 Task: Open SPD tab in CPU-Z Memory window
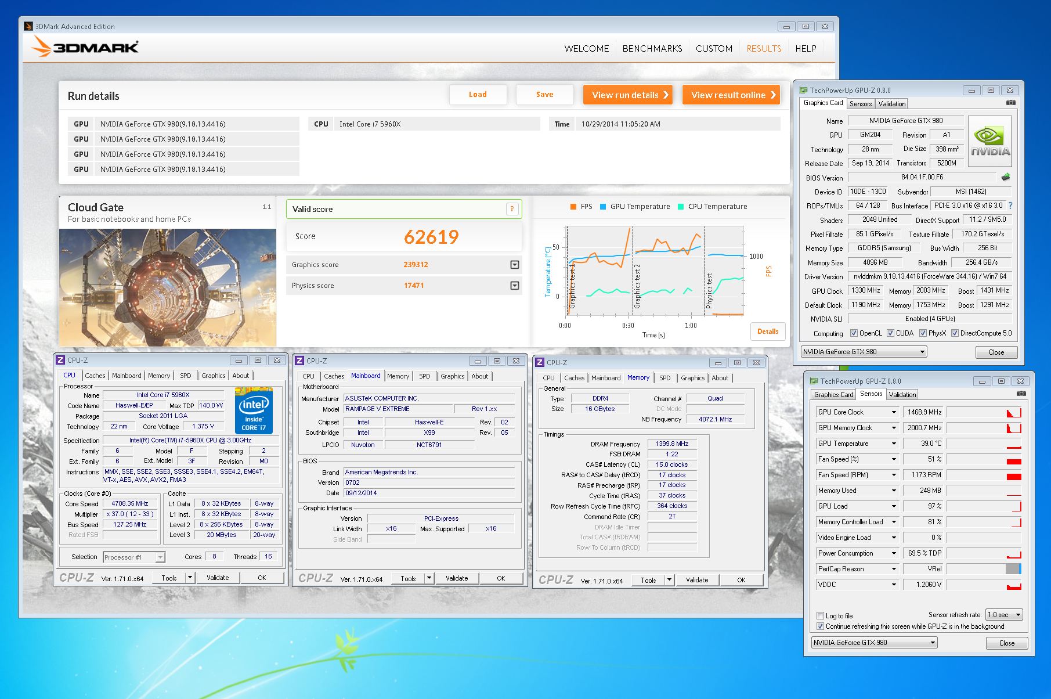(x=665, y=378)
